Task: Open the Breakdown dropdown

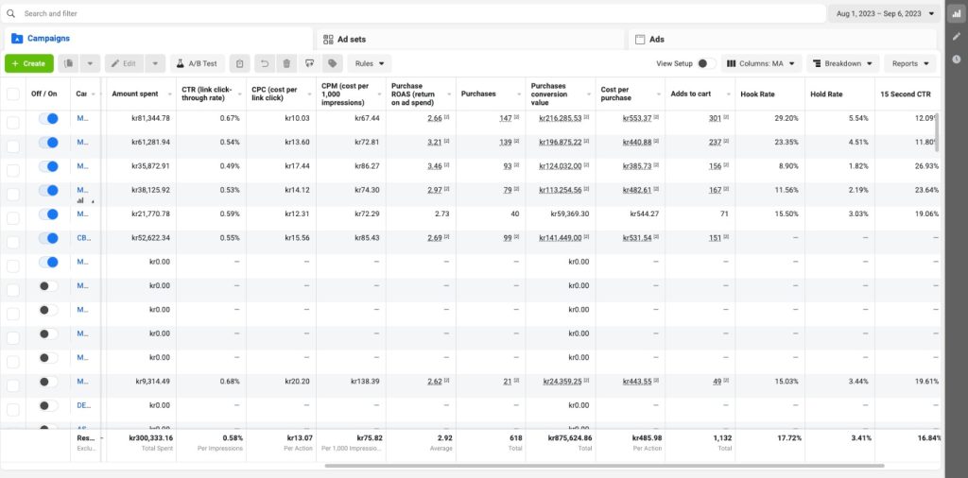Action: click(x=842, y=63)
